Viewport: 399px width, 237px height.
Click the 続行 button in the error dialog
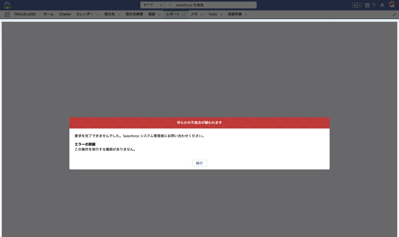click(199, 163)
